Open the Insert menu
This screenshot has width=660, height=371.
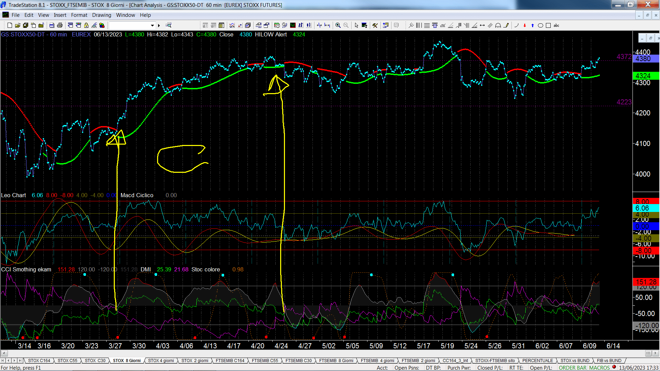pos(60,15)
